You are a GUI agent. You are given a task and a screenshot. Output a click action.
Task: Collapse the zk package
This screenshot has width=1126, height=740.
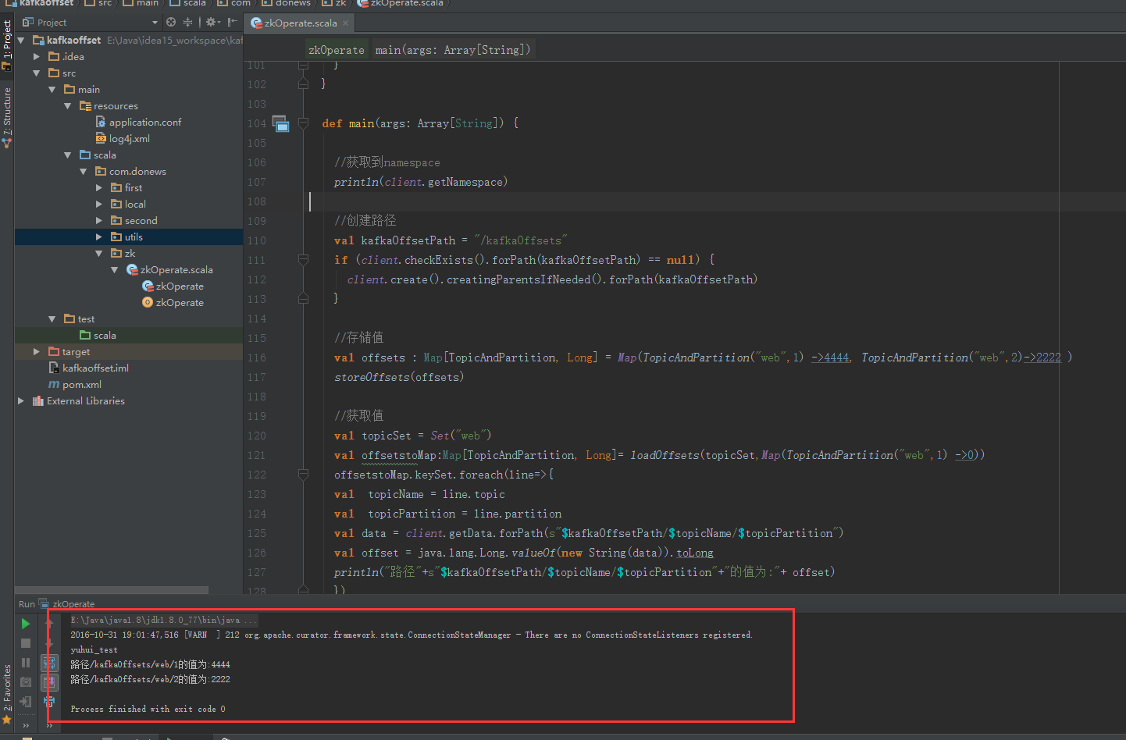[x=99, y=253]
